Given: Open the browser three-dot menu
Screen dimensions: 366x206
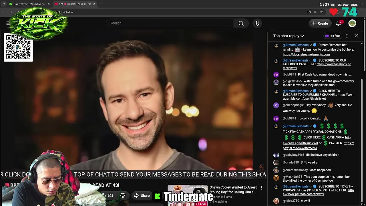Looking at the screenshot, I should [362, 12].
